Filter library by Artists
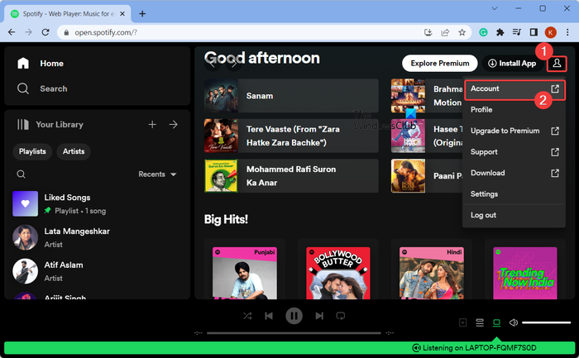The image size is (579, 358). pos(74,151)
